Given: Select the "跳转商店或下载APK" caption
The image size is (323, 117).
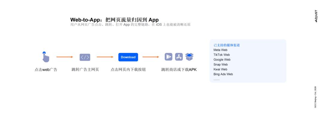Looking at the screenshot, I should click(179, 70).
